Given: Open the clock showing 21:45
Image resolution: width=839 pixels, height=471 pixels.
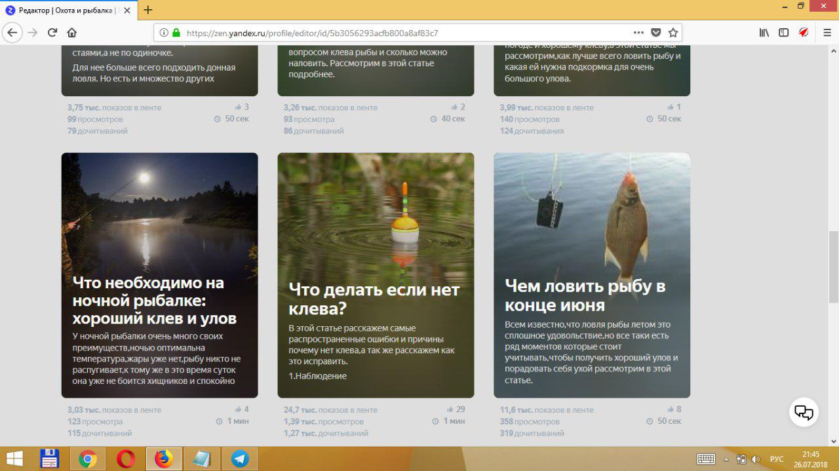Looking at the screenshot, I should click(x=811, y=459).
